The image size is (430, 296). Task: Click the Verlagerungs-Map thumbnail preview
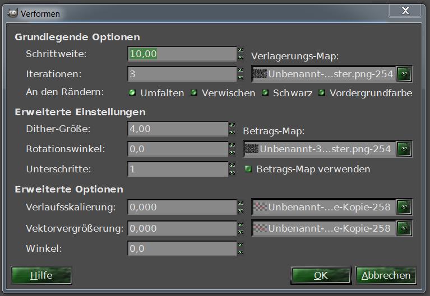(x=260, y=74)
